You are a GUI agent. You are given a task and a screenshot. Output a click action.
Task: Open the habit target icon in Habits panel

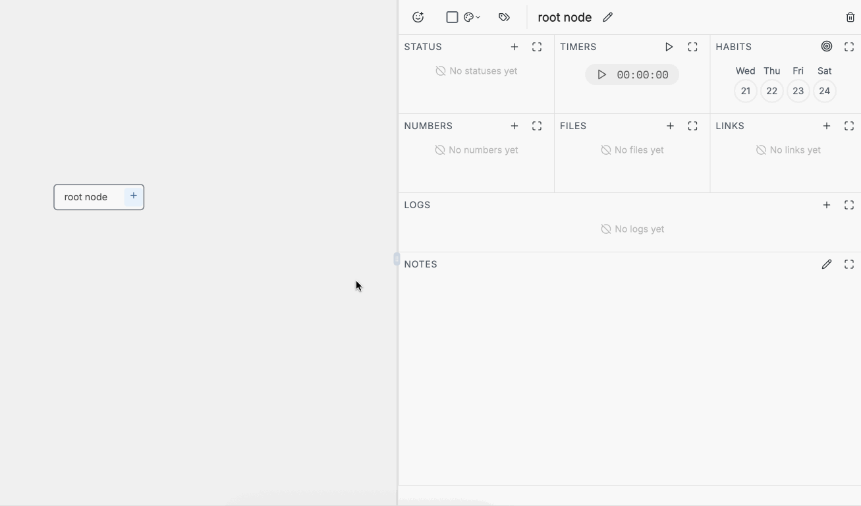click(827, 46)
